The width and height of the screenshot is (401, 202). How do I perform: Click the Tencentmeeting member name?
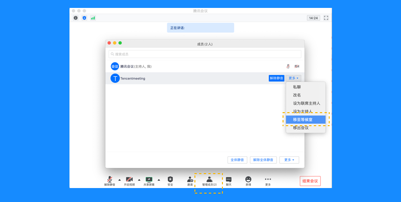(x=133, y=78)
